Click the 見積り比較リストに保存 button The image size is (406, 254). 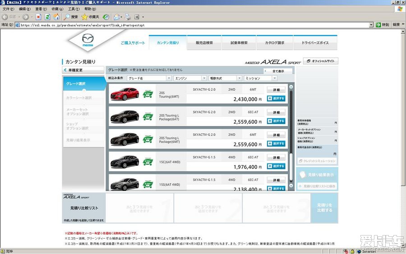click(x=317, y=186)
